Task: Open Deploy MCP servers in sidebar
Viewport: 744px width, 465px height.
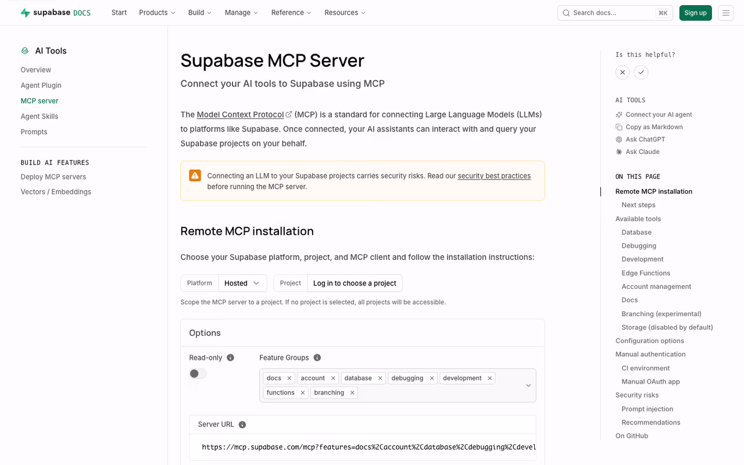Action: tap(53, 177)
